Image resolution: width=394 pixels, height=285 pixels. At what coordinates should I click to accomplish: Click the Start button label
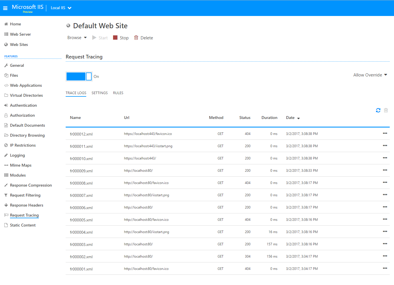[x=103, y=38]
